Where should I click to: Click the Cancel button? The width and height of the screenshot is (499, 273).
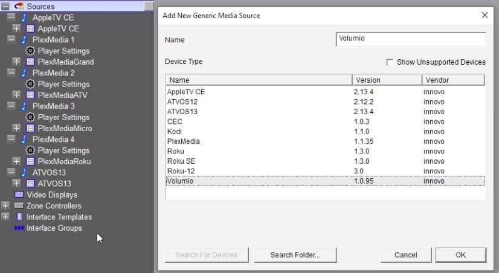point(406,255)
